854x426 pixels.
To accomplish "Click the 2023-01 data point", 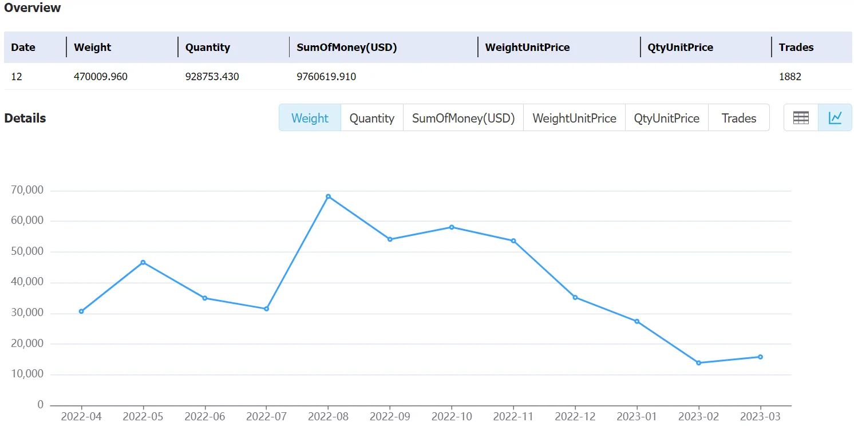I will point(637,321).
